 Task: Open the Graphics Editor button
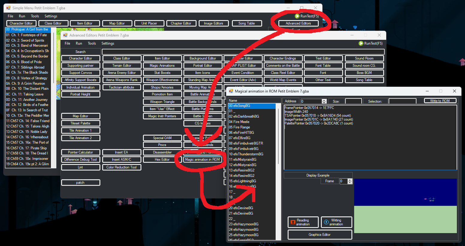pyautogui.click(x=319, y=235)
